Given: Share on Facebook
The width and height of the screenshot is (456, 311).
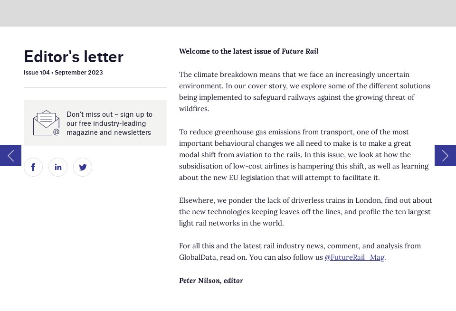Looking at the screenshot, I should (x=33, y=167).
